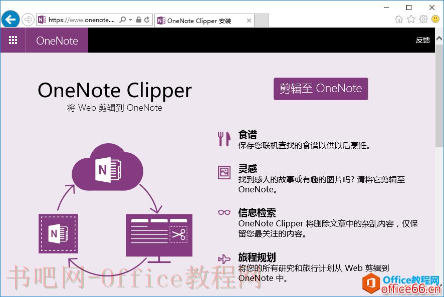Click the 信息检索 glasses icon
Image resolution: width=444 pixels, height=297 pixels.
pos(224,212)
